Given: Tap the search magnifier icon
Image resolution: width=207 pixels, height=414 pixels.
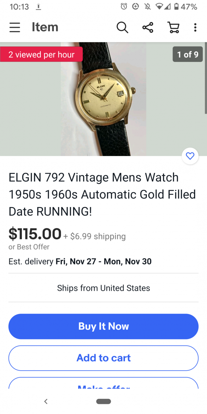Looking at the screenshot, I should (x=122, y=27).
